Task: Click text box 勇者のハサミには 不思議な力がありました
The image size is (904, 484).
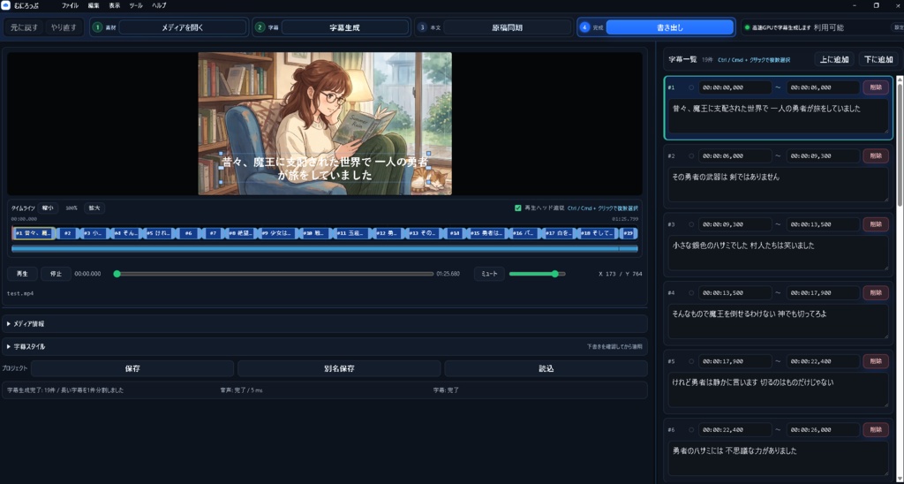Action: (x=779, y=458)
